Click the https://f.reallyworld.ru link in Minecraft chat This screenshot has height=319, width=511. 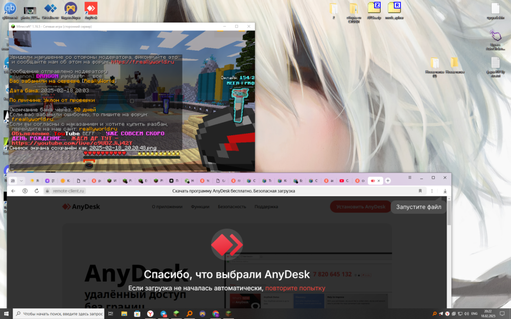(x=143, y=62)
